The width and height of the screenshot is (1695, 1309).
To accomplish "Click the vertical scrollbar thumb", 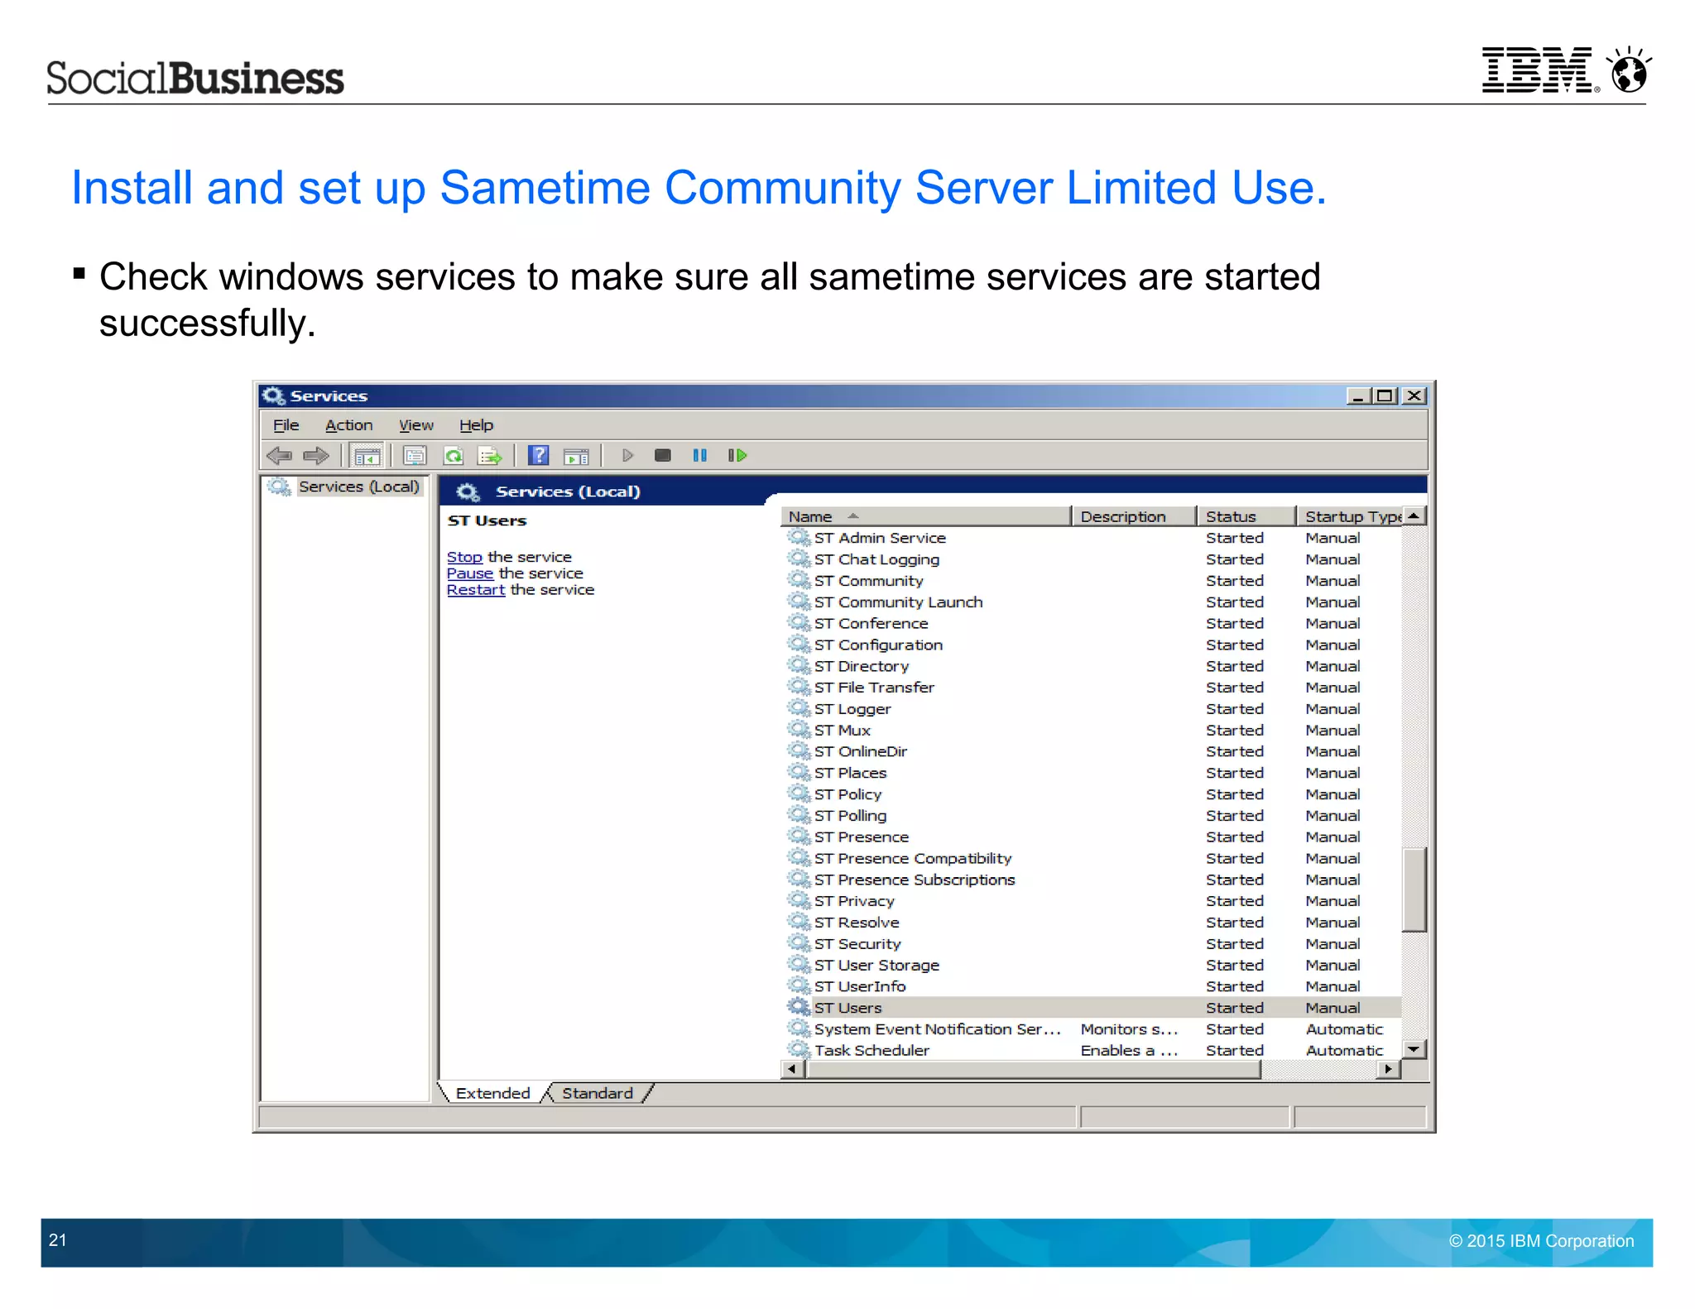I will click(1414, 889).
